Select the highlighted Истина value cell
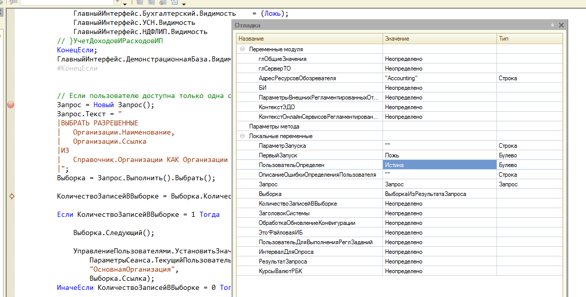Viewport: 586px width, 297px height. (439, 165)
